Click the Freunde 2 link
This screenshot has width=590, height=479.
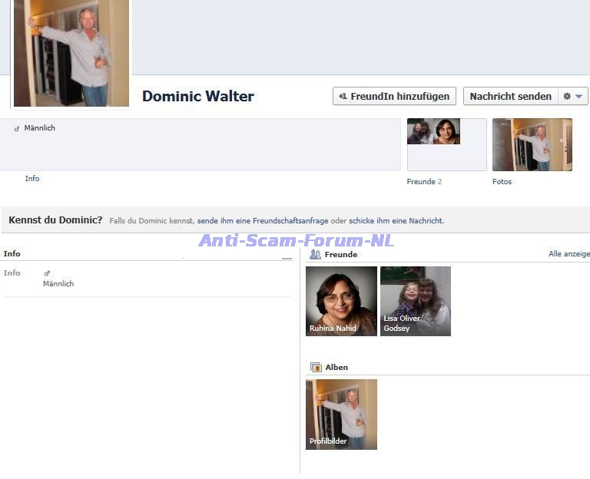pos(423,182)
